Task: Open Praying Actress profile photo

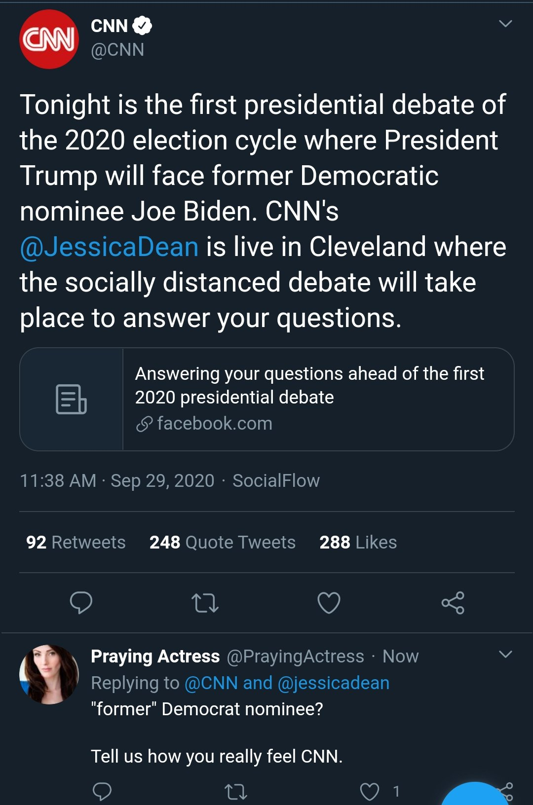Action: pos(49,674)
